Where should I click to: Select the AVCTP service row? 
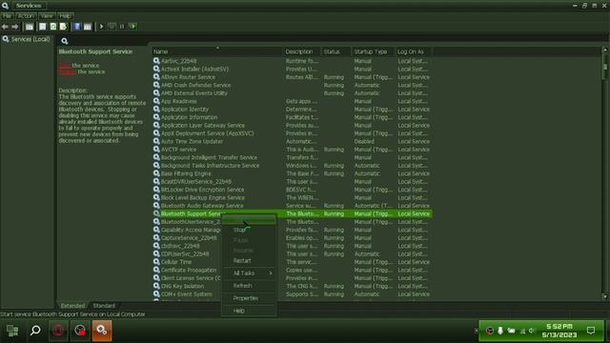tap(292, 150)
